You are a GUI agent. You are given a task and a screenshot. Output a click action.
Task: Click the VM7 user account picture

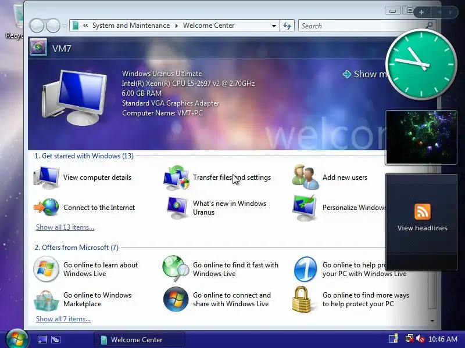pyautogui.click(x=38, y=47)
